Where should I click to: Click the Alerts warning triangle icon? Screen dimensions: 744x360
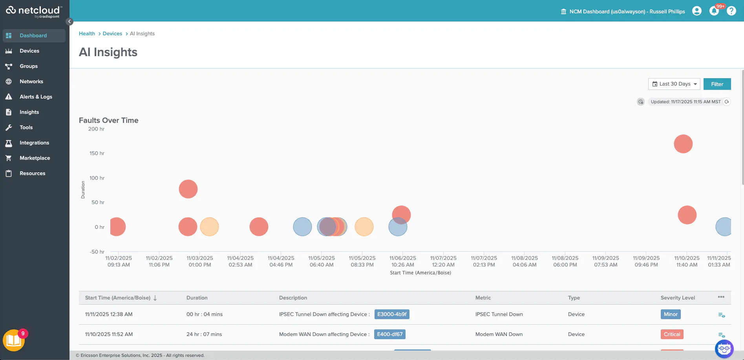coord(9,97)
